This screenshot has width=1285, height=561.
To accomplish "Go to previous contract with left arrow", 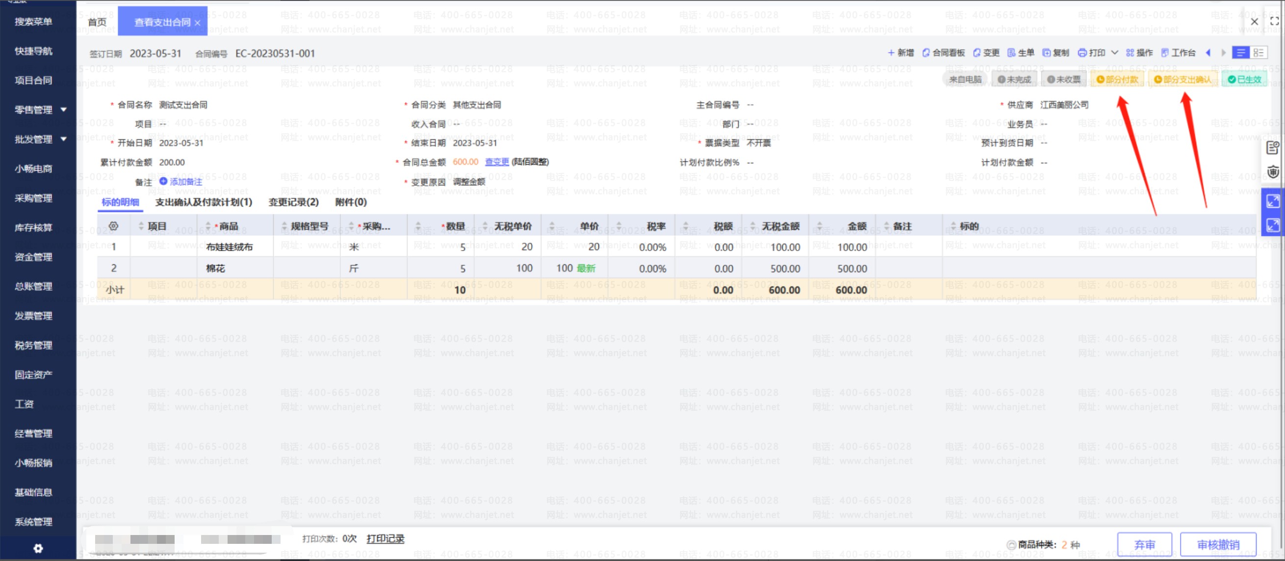I will (1208, 53).
